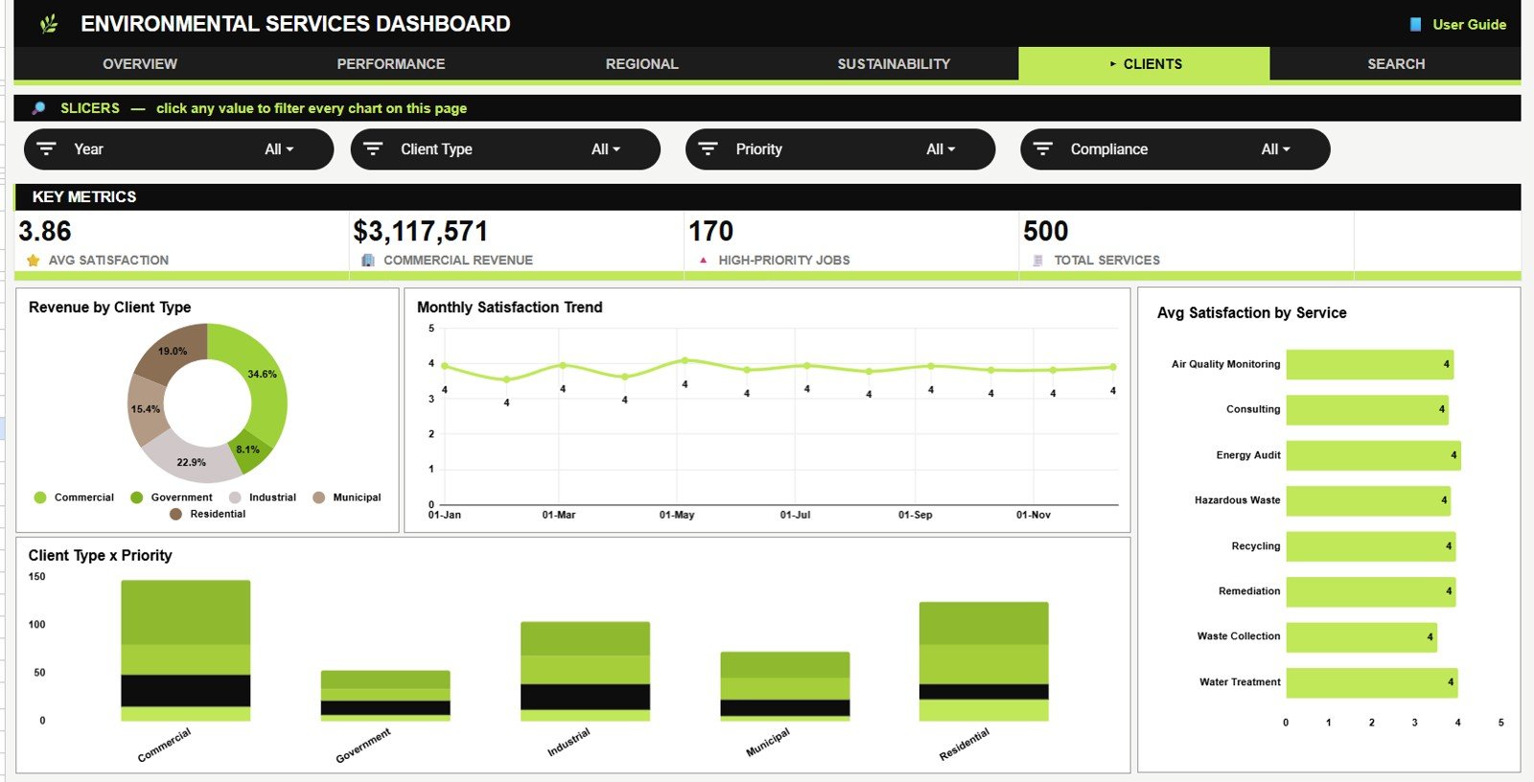1534x782 pixels.
Task: Click the Monthly Satisfaction Trend title
Action: coord(509,308)
